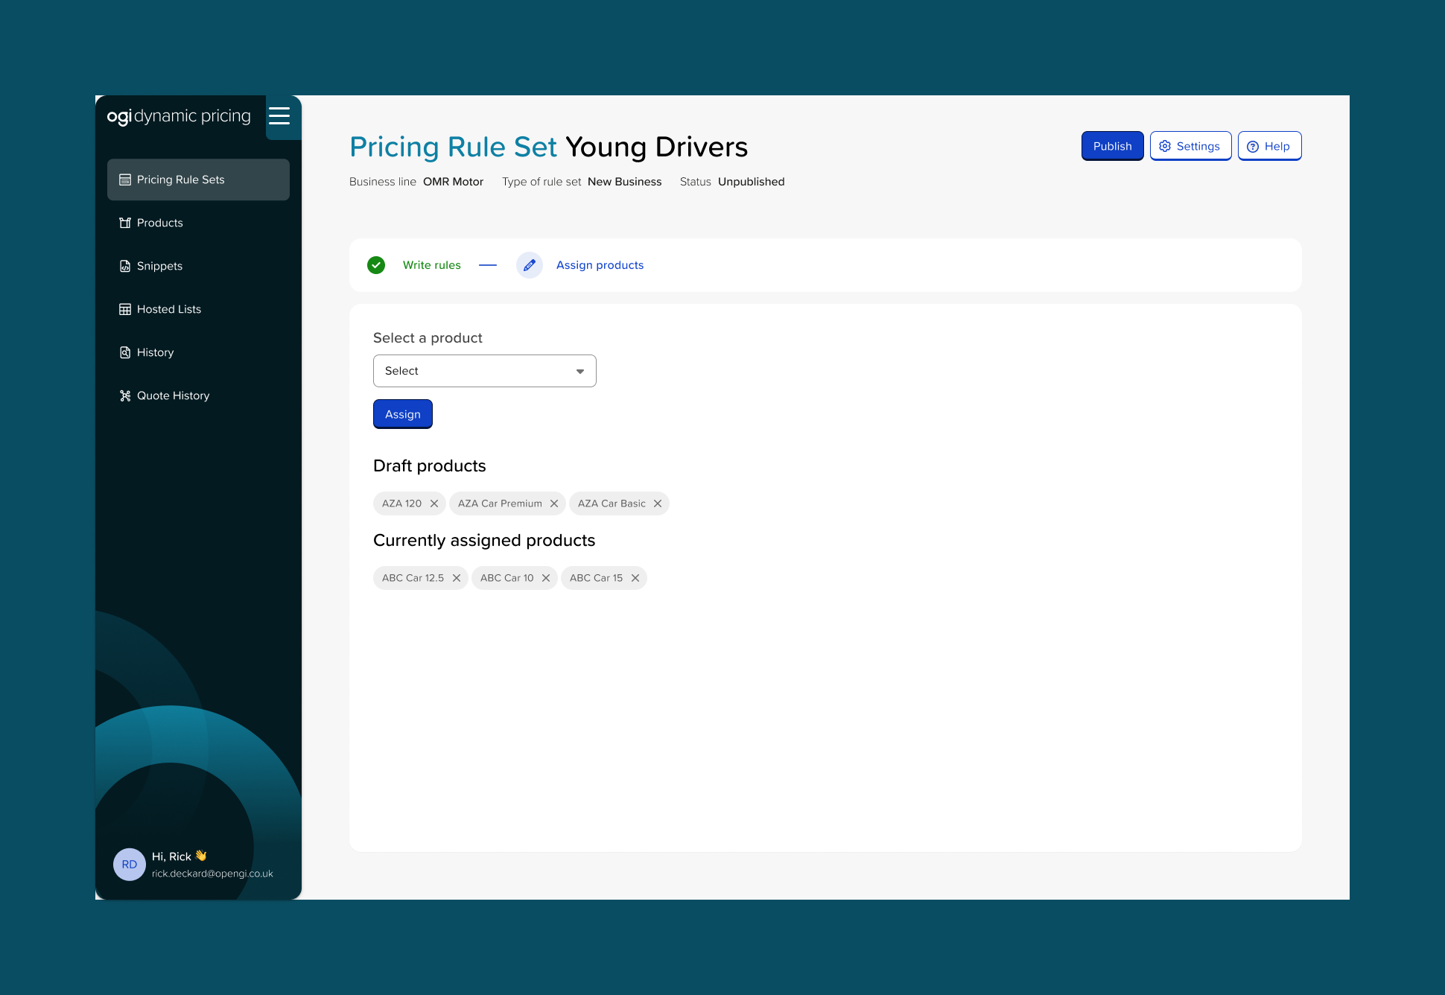Viewport: 1445px width, 995px height.
Task: Remove AZA Car Premium chip
Action: click(x=554, y=503)
